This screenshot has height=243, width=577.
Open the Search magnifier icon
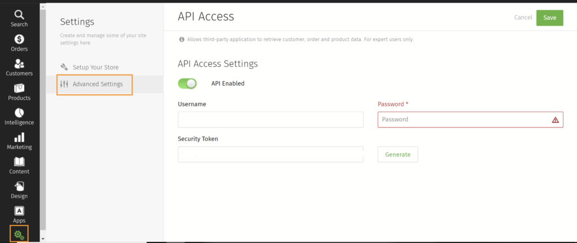(x=19, y=15)
